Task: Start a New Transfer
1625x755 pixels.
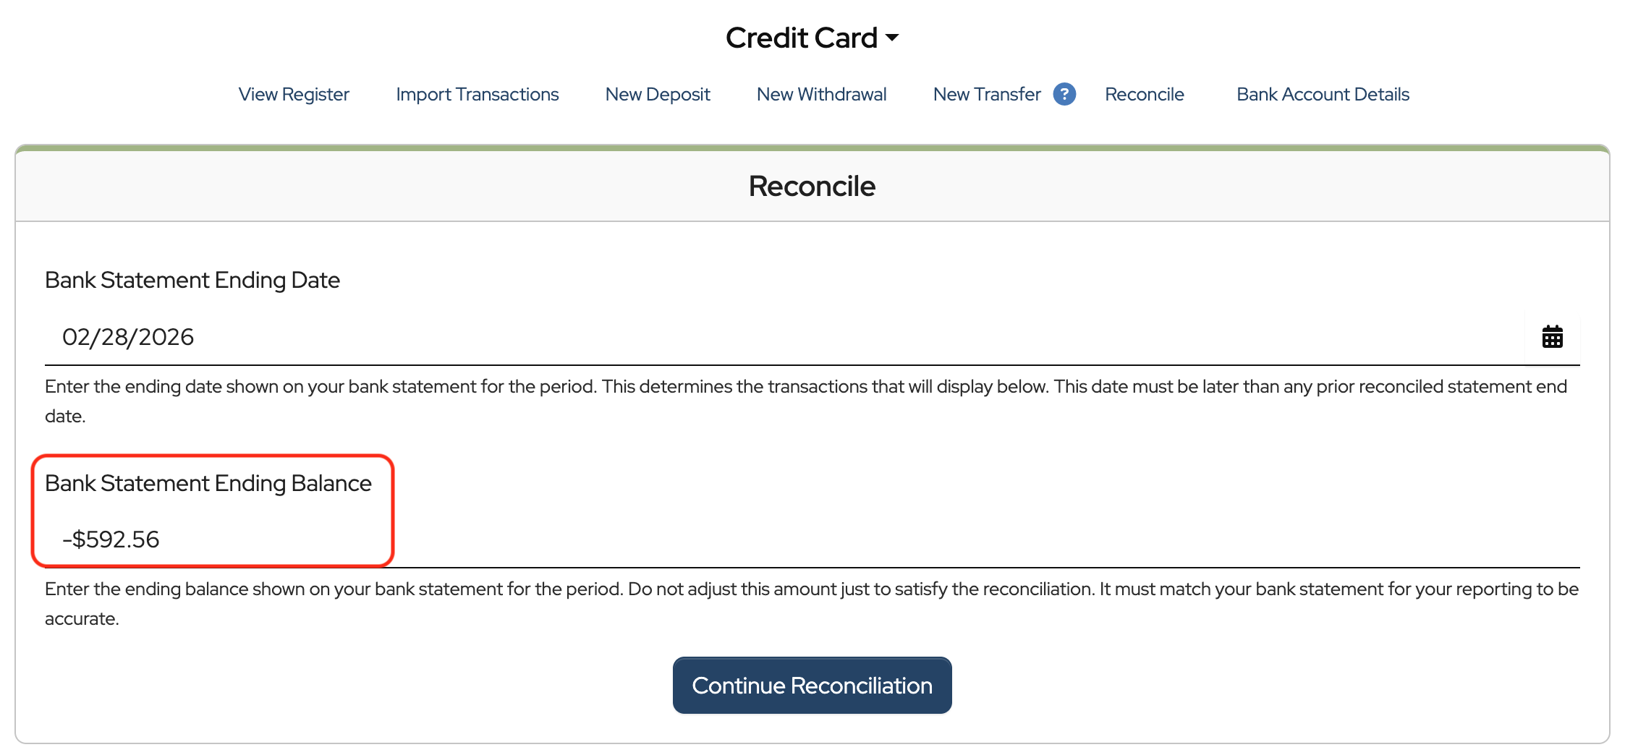Action: click(x=986, y=94)
